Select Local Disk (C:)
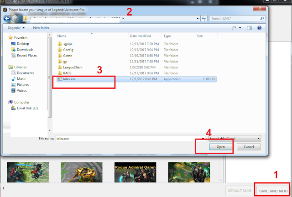Viewport: 292px width, 197px height. click(x=24, y=108)
